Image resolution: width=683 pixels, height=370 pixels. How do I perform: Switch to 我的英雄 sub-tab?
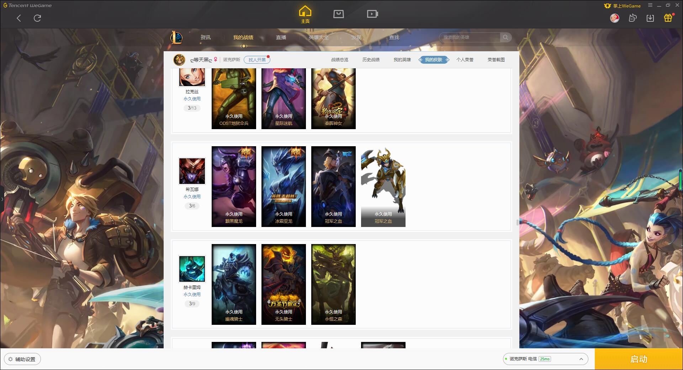click(402, 60)
